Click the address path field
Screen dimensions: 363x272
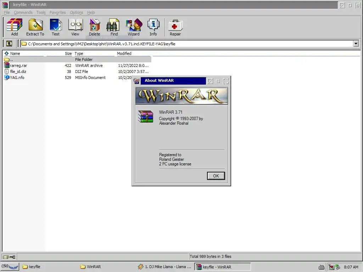pyautogui.click(x=187, y=44)
